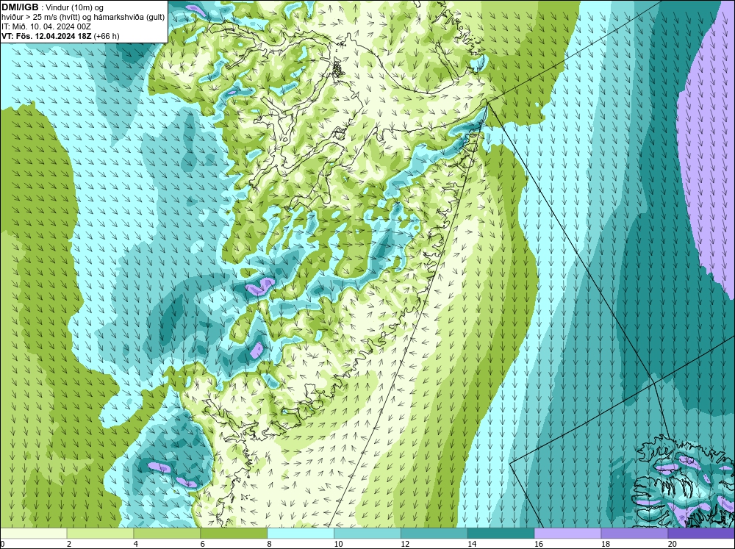Pick the legend swatch between 6 and 8

(234, 534)
